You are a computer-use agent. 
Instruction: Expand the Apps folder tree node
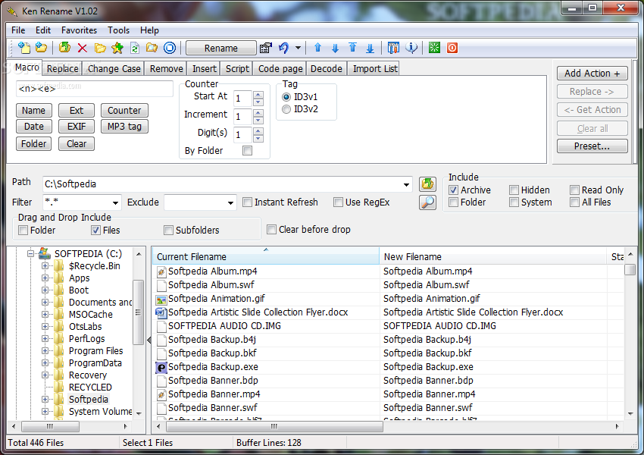click(45, 278)
